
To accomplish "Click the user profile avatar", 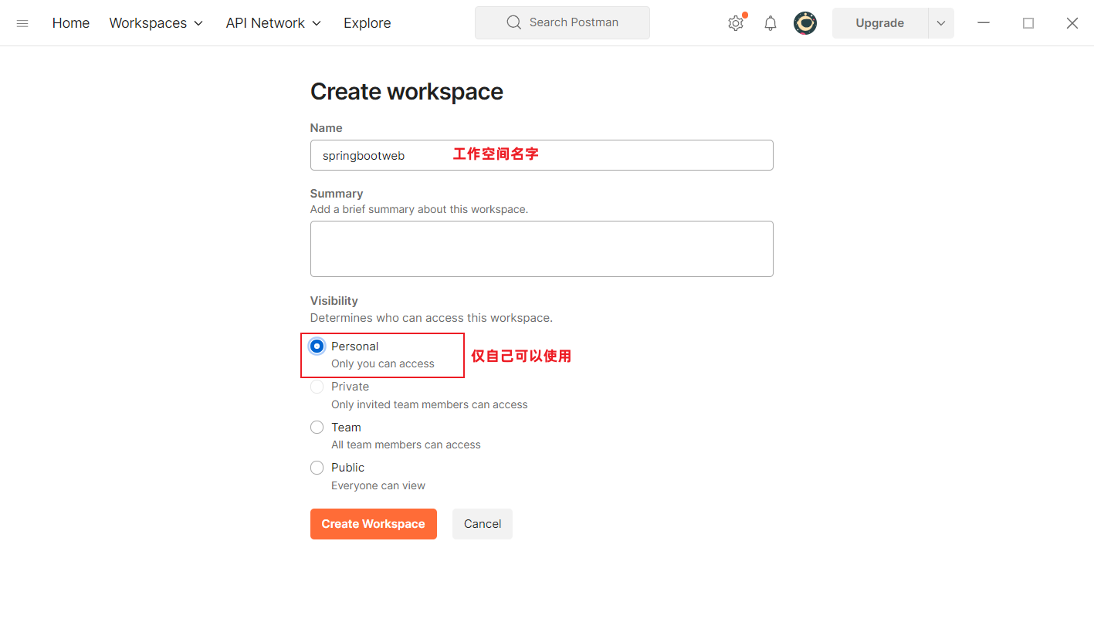I will (x=805, y=23).
